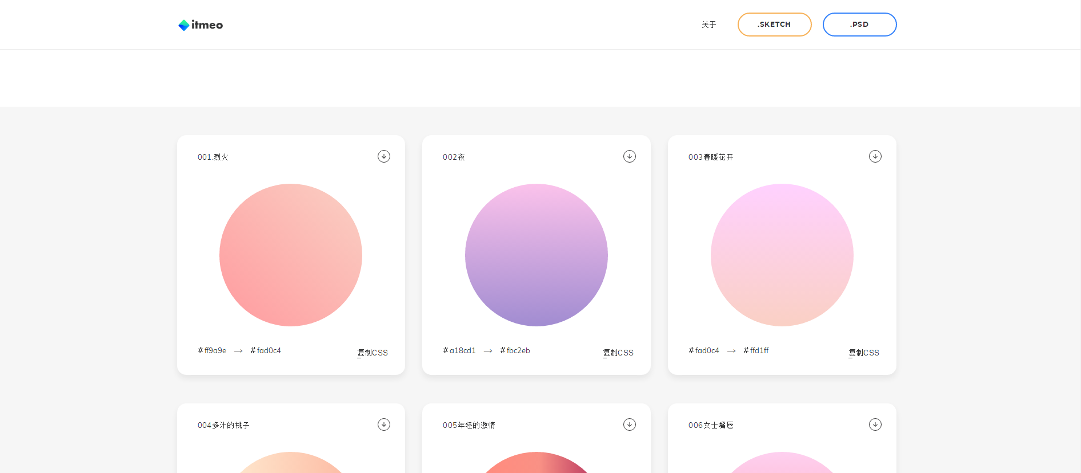Download the 004 多汁的桃子 gradient

coord(384,425)
